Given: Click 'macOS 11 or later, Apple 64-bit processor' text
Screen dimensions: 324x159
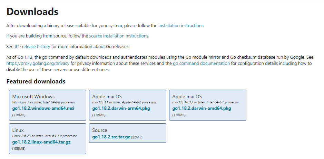Looking at the screenshot, I should [x=124, y=102].
